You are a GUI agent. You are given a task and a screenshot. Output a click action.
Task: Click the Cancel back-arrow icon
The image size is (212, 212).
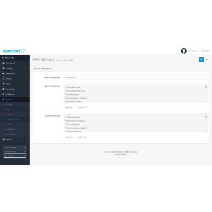207,60
